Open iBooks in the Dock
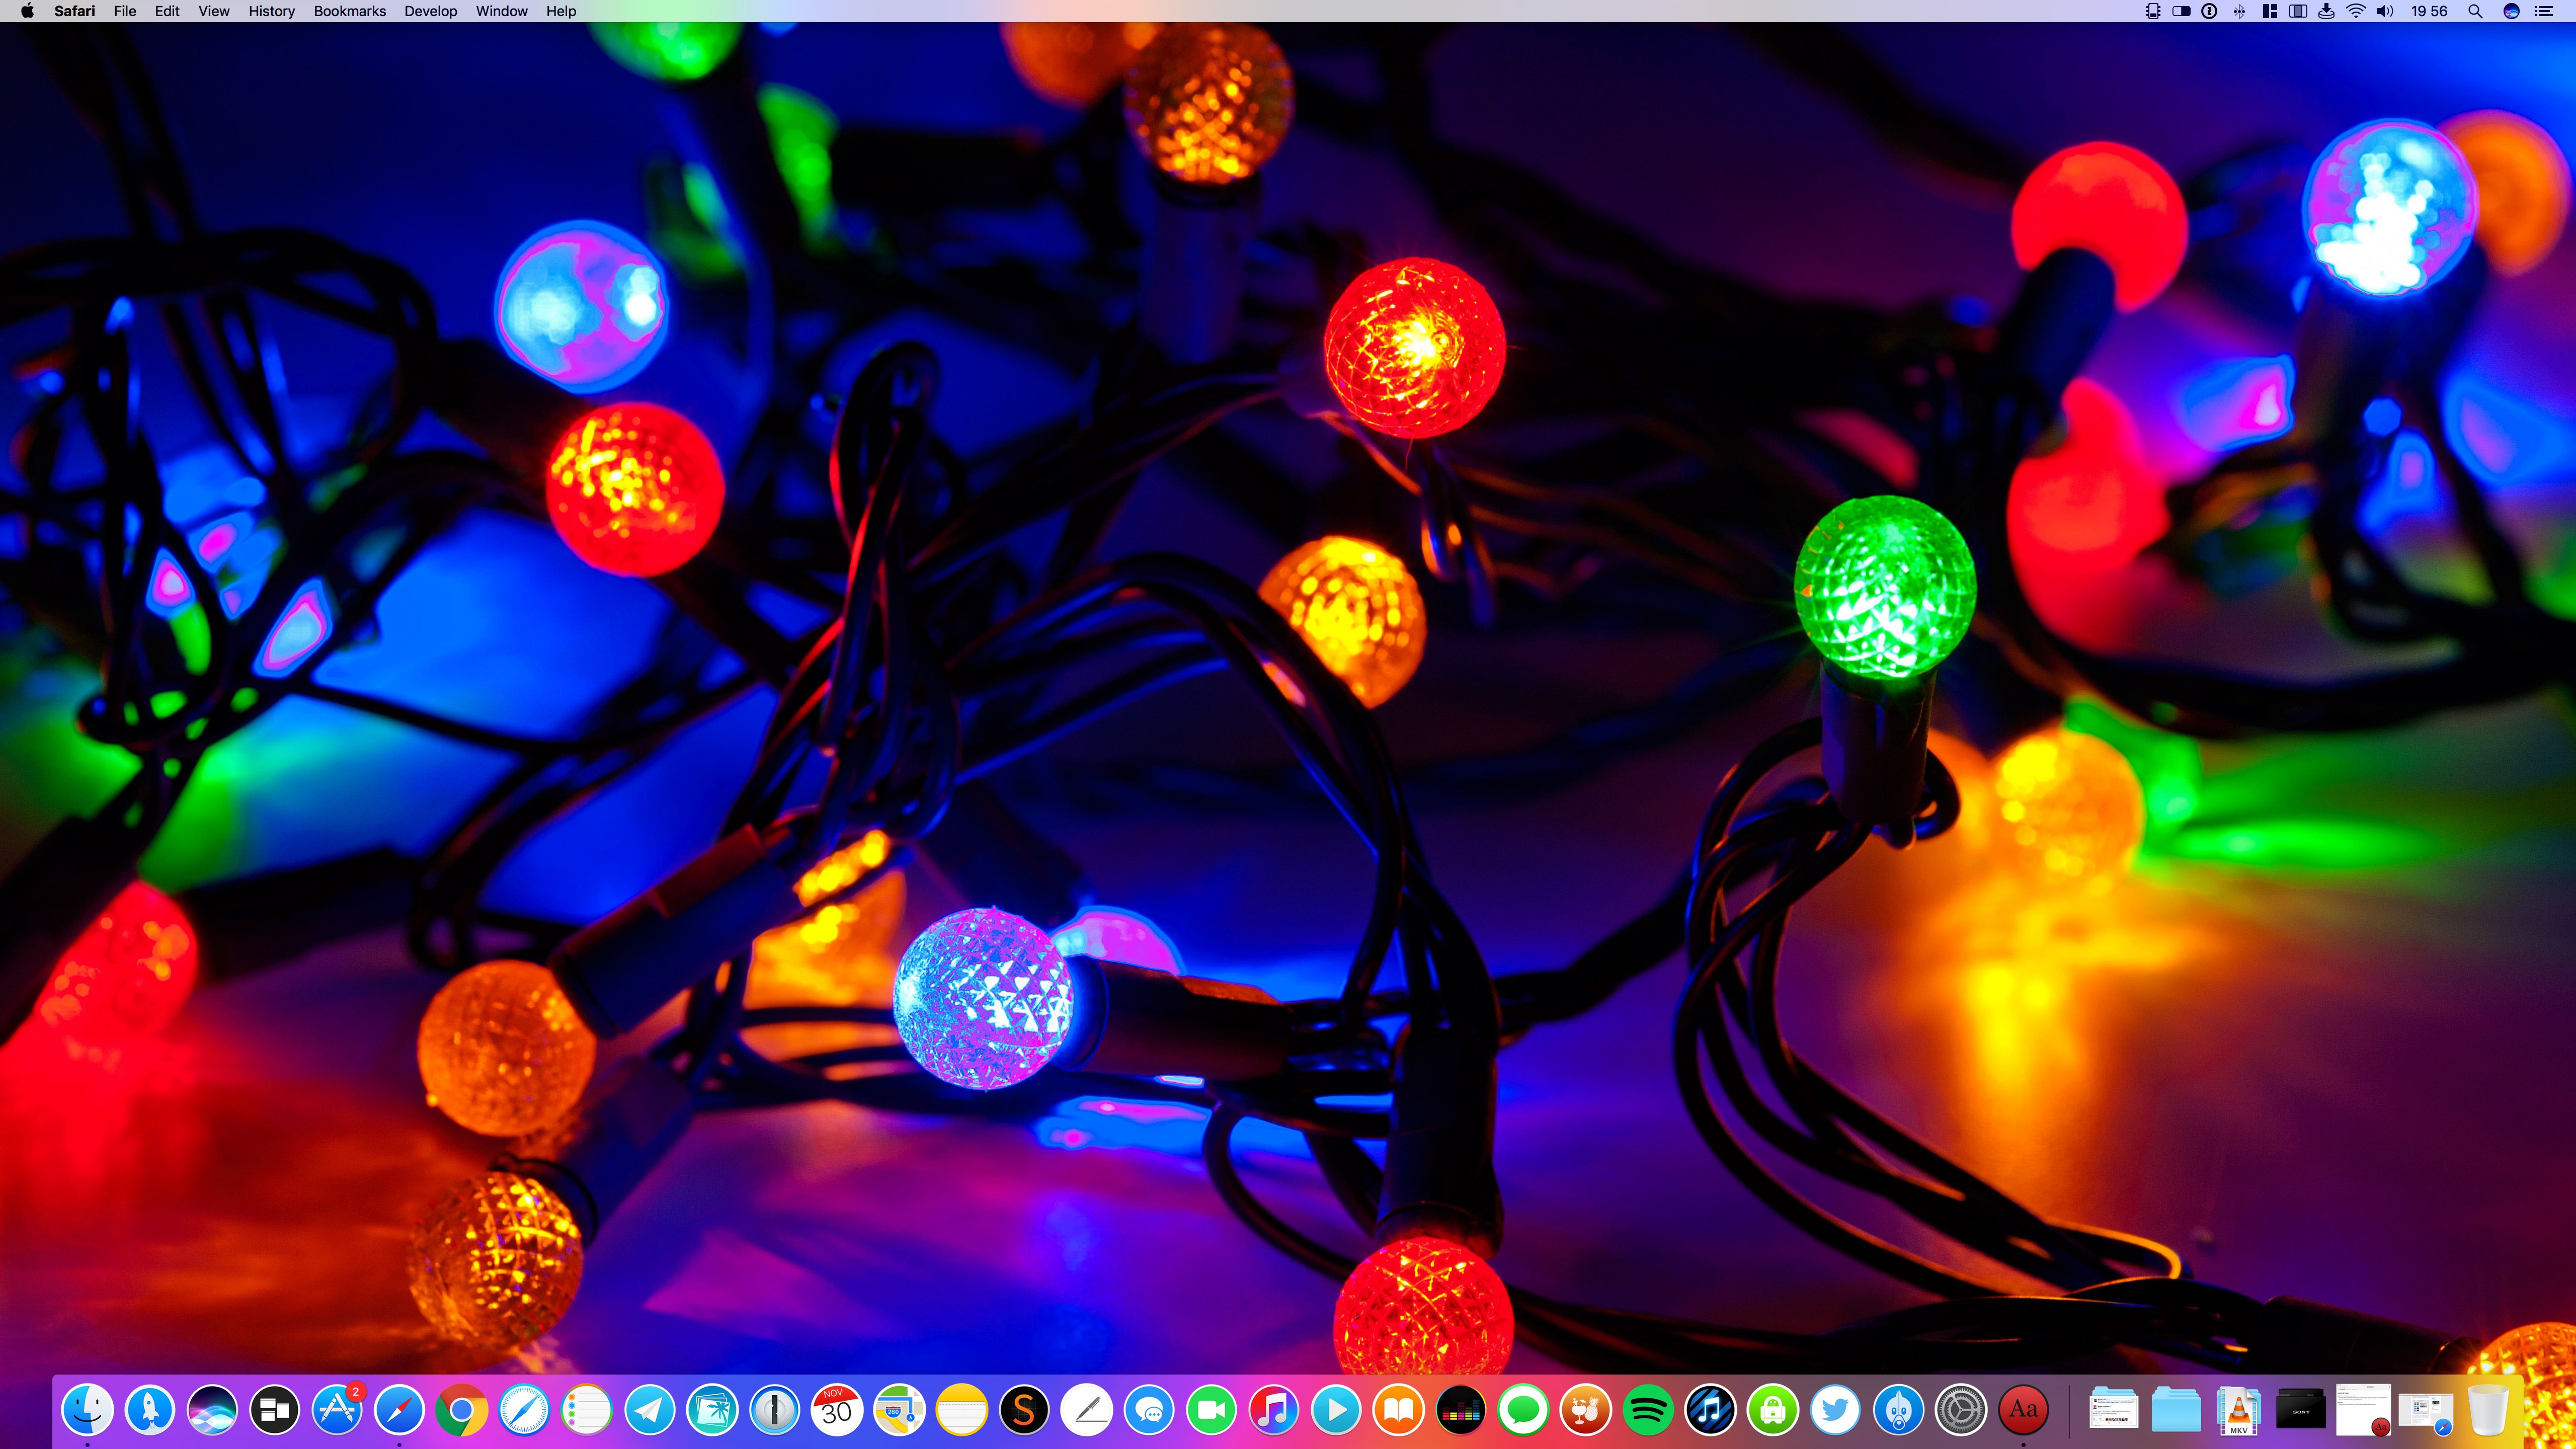The width and height of the screenshot is (2576, 1449). (x=1398, y=1409)
